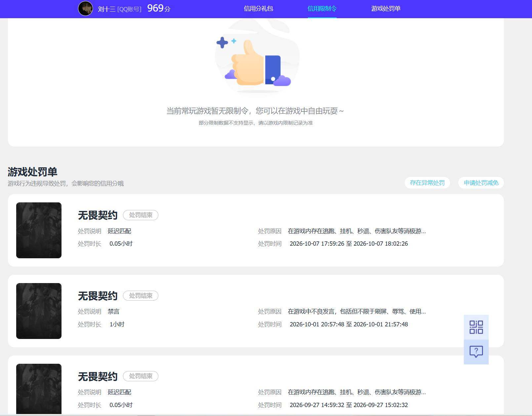The height and width of the screenshot is (416, 532).
Task: Click 延迟匹配 on the 2026-10-07 card
Action: point(119,231)
